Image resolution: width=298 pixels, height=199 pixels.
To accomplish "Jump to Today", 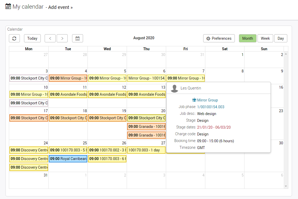I will (x=32, y=38).
